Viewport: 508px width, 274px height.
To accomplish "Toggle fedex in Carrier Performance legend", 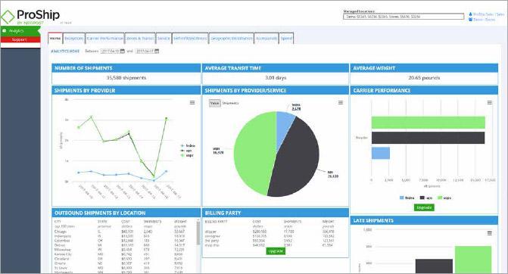I will click(x=407, y=198).
